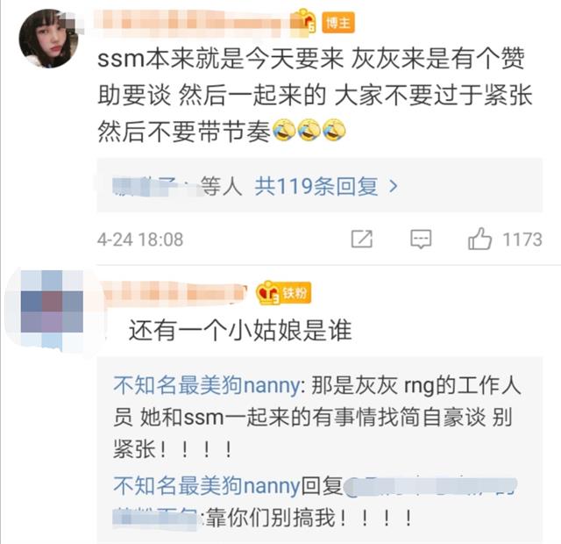Open the blurred username of the first commenter
The image size is (561, 544).
coord(193,24)
